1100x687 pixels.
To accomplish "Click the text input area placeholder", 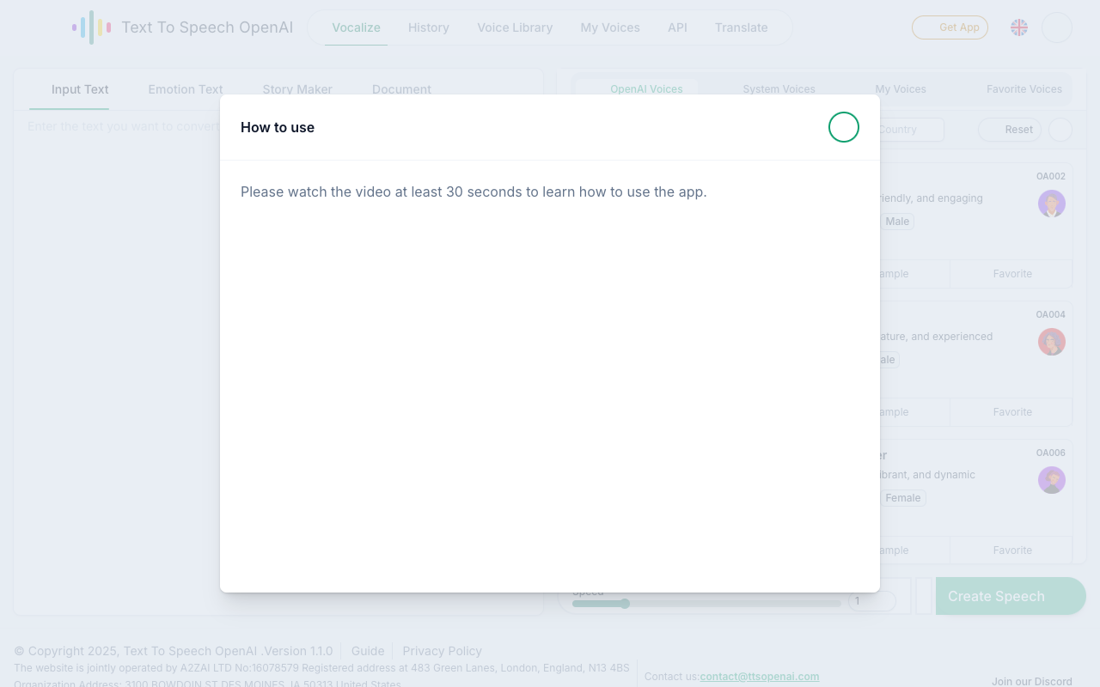I will [x=123, y=126].
